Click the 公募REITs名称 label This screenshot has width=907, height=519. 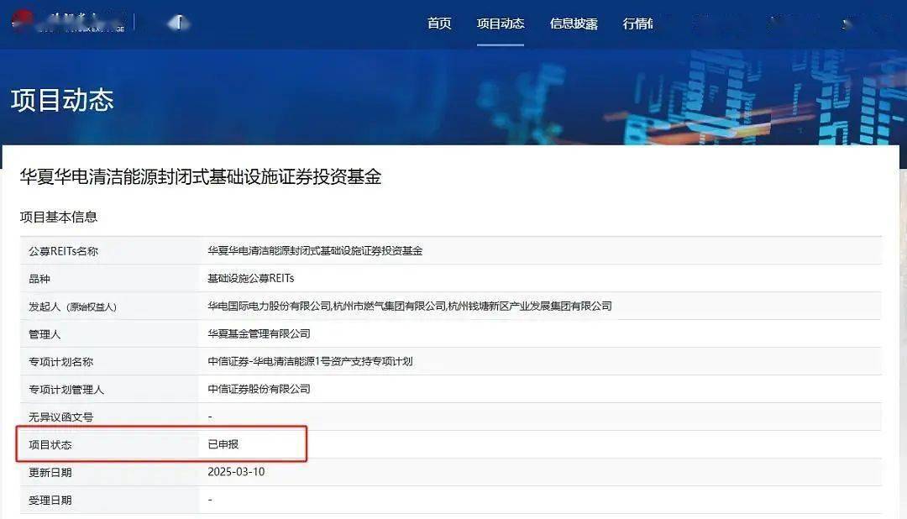[63, 251]
